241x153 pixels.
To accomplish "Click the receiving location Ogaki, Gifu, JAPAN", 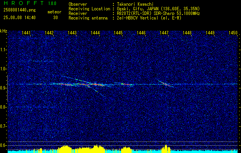I will [x=138, y=9].
